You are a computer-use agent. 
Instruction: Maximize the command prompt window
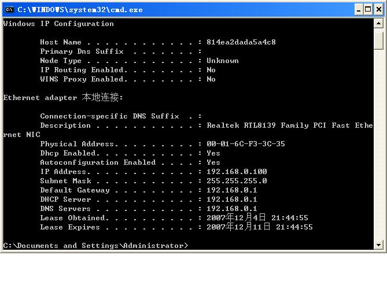(x=368, y=10)
